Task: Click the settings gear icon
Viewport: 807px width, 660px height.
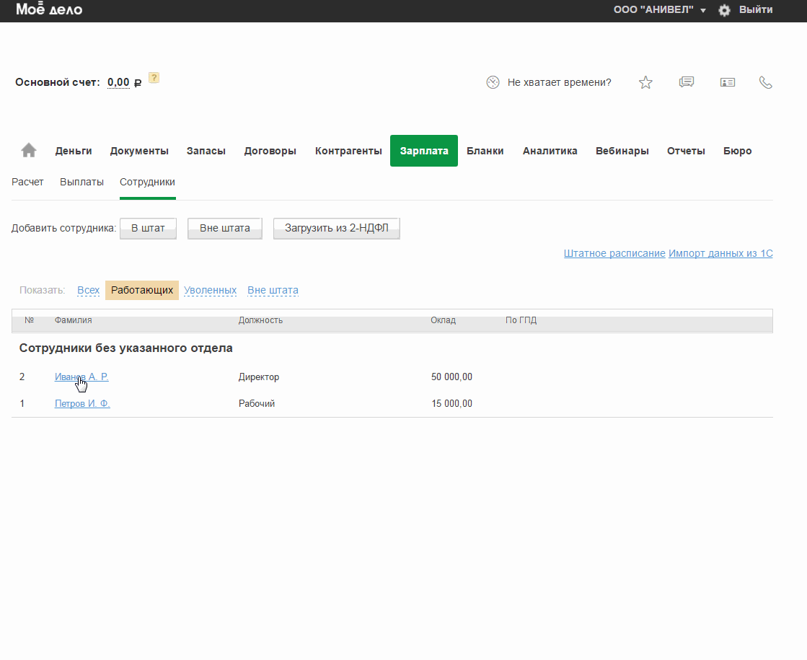Action: pos(724,10)
